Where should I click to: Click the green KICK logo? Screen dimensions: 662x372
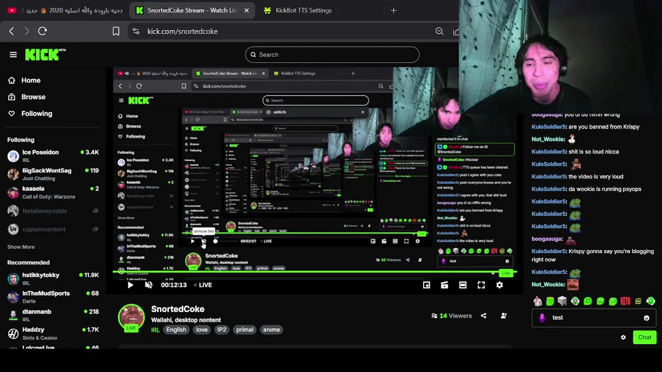(x=44, y=55)
